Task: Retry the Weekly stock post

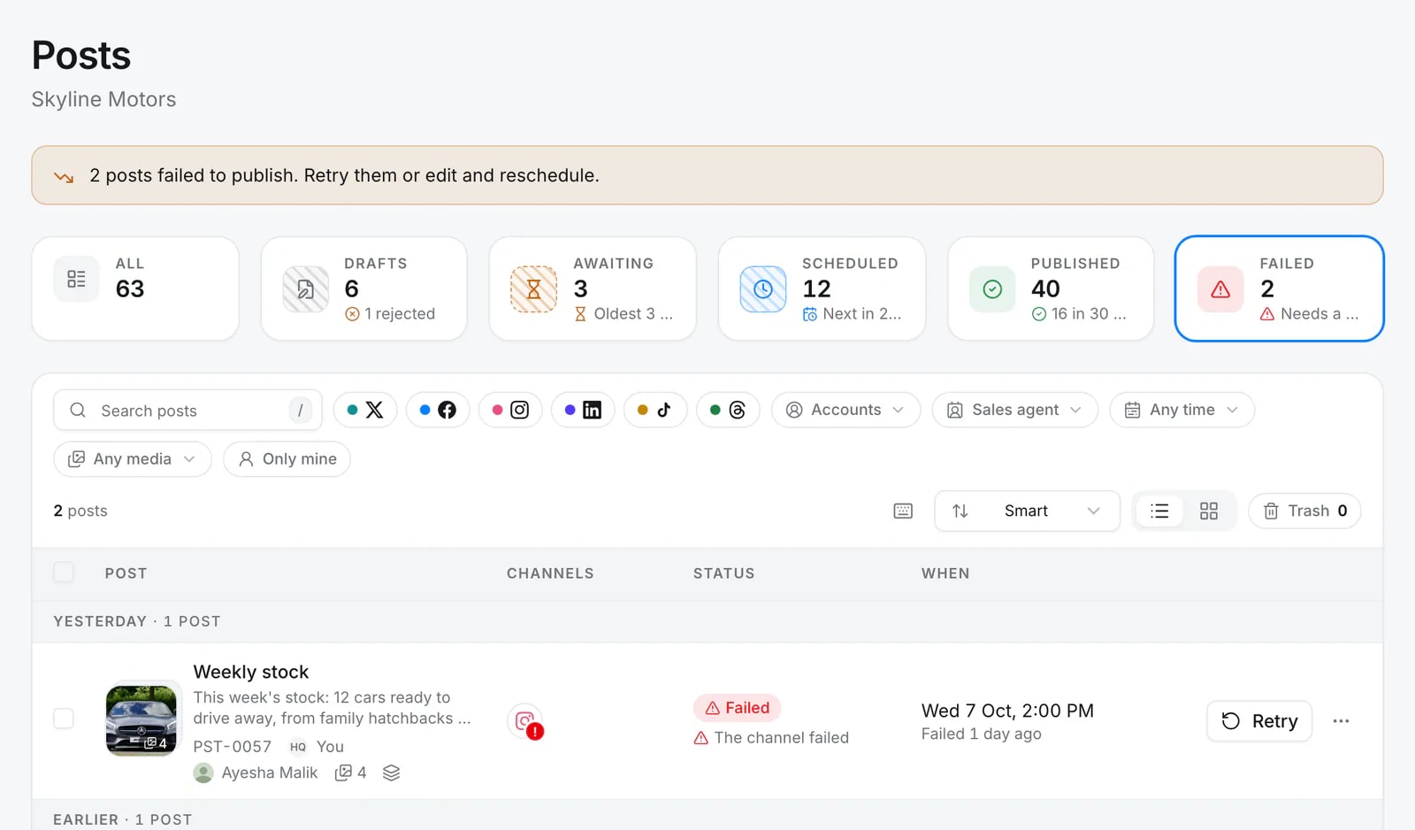Action: 1259,721
